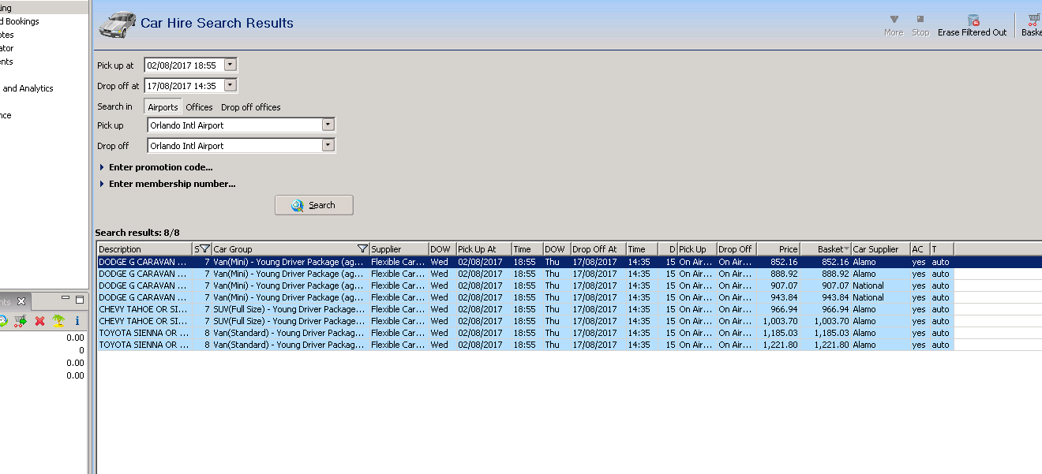Click the AC column header
Screen dimensions: 1042x474
[x=920, y=249]
